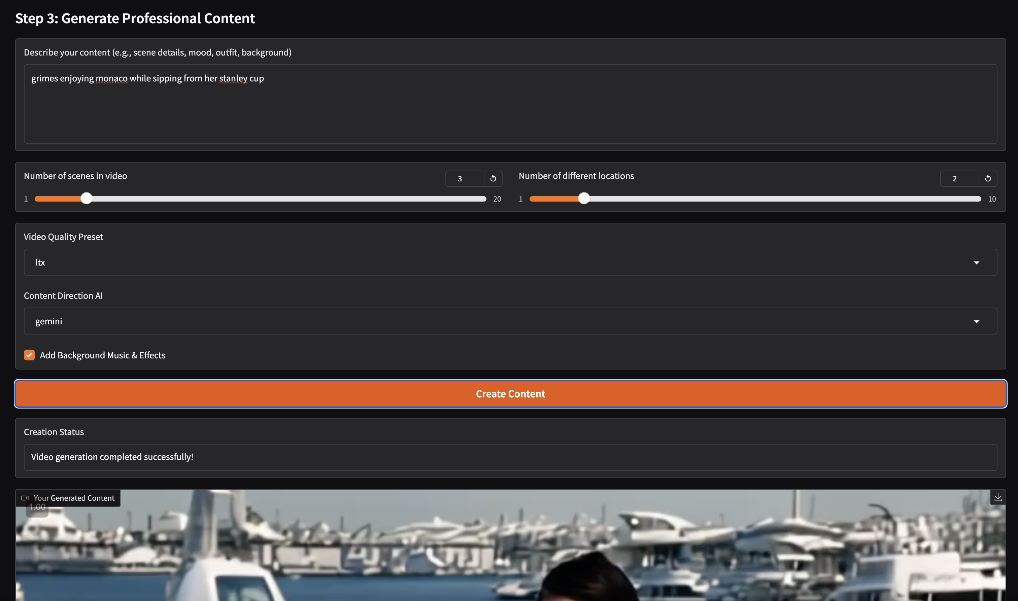Download the generated video
Viewport: 1018px width, 601px height.
(998, 497)
